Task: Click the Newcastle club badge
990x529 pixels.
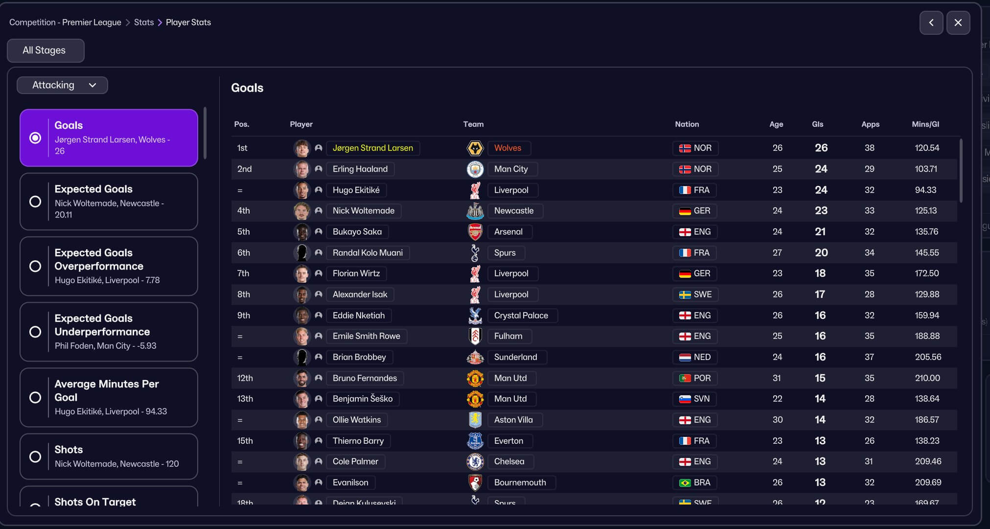Action: [x=475, y=211]
